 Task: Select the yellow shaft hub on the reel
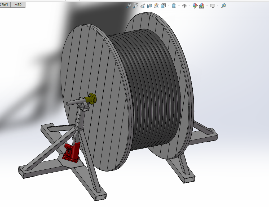92,99
